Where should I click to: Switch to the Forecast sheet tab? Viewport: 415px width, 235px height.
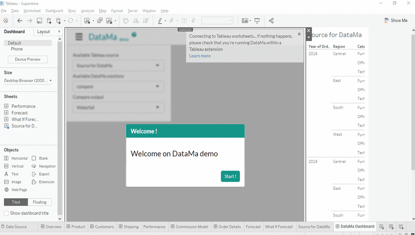click(x=253, y=226)
